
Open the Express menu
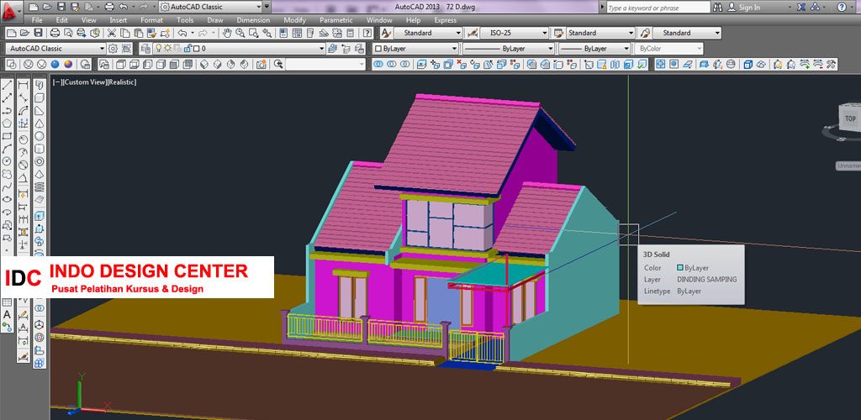point(446,20)
